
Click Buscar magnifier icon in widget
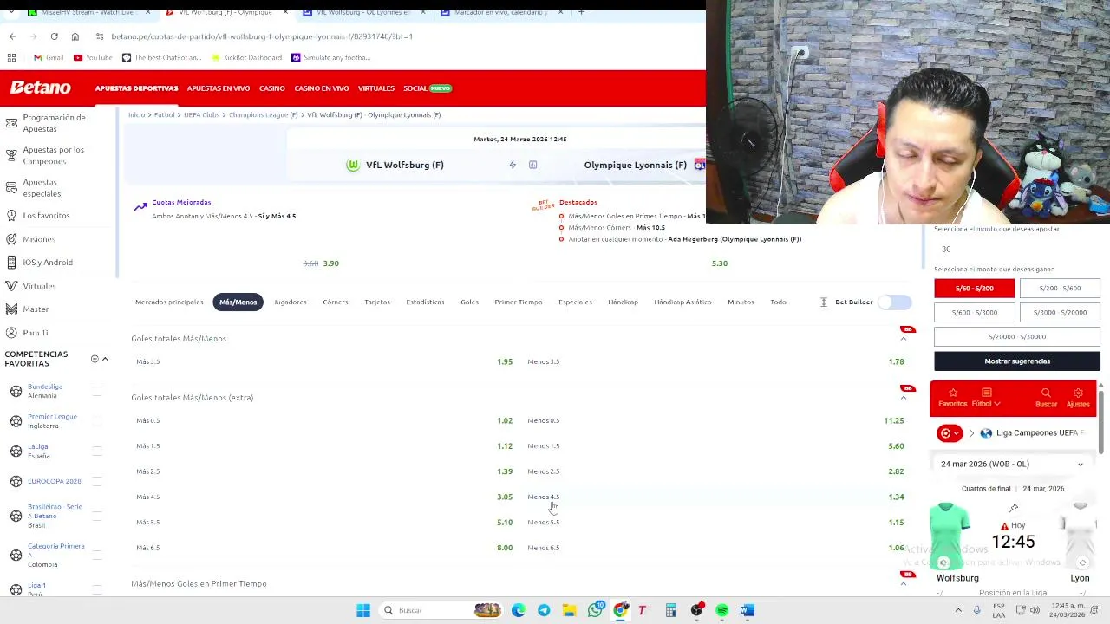[1046, 393]
